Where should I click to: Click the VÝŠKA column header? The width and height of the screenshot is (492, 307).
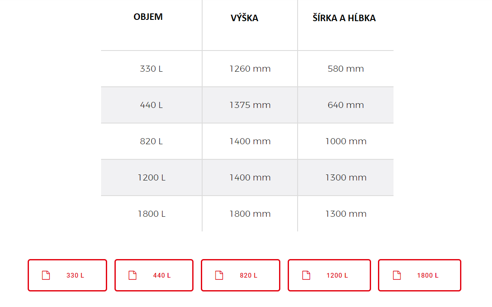click(244, 18)
